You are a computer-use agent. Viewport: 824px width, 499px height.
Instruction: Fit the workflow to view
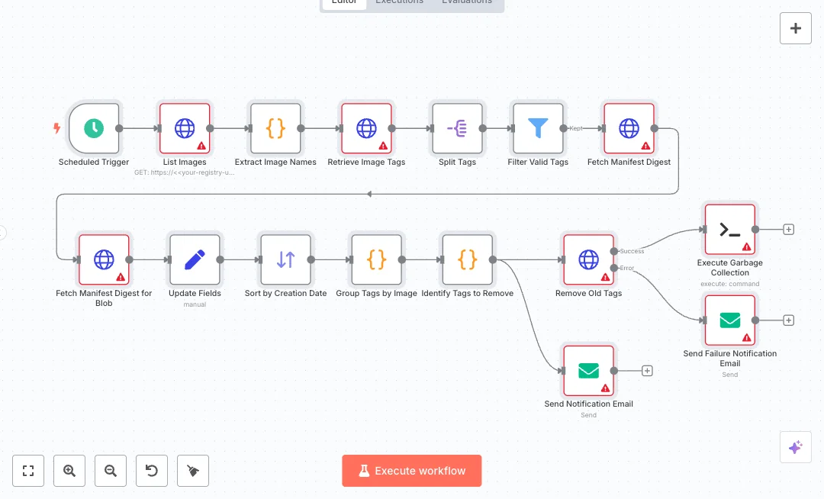(x=28, y=471)
